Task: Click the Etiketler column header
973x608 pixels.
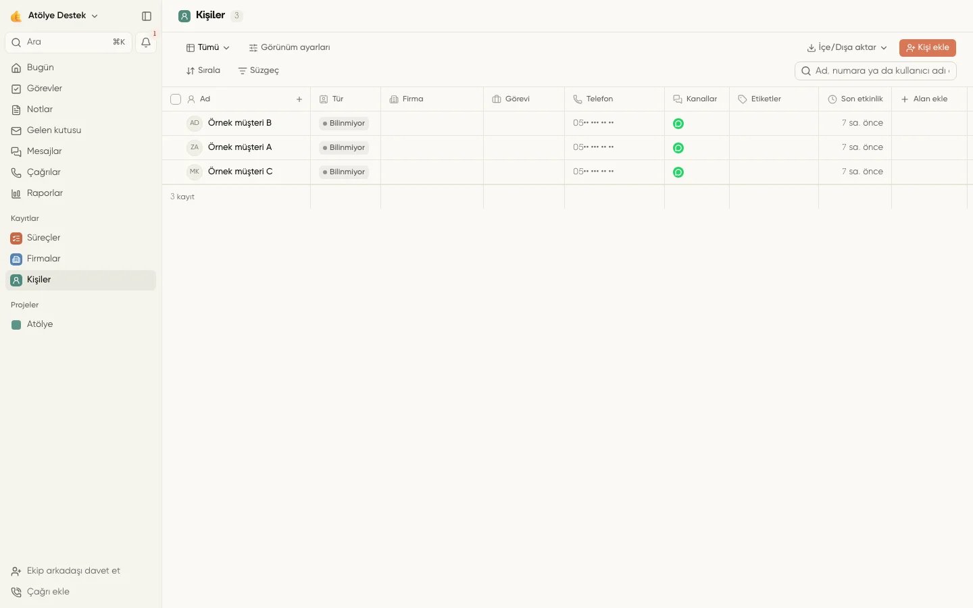Action: click(774, 99)
